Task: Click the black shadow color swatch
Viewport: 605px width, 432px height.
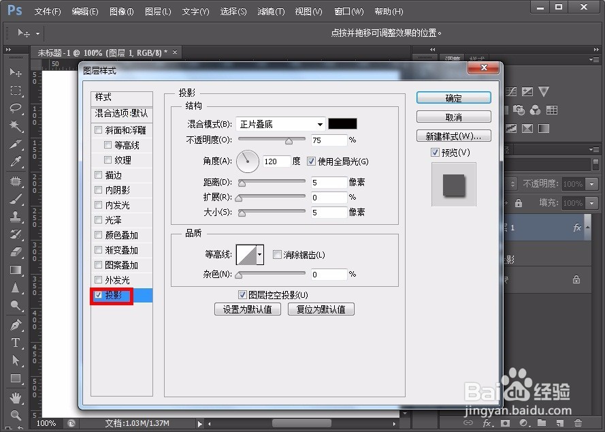Action: tap(342, 123)
